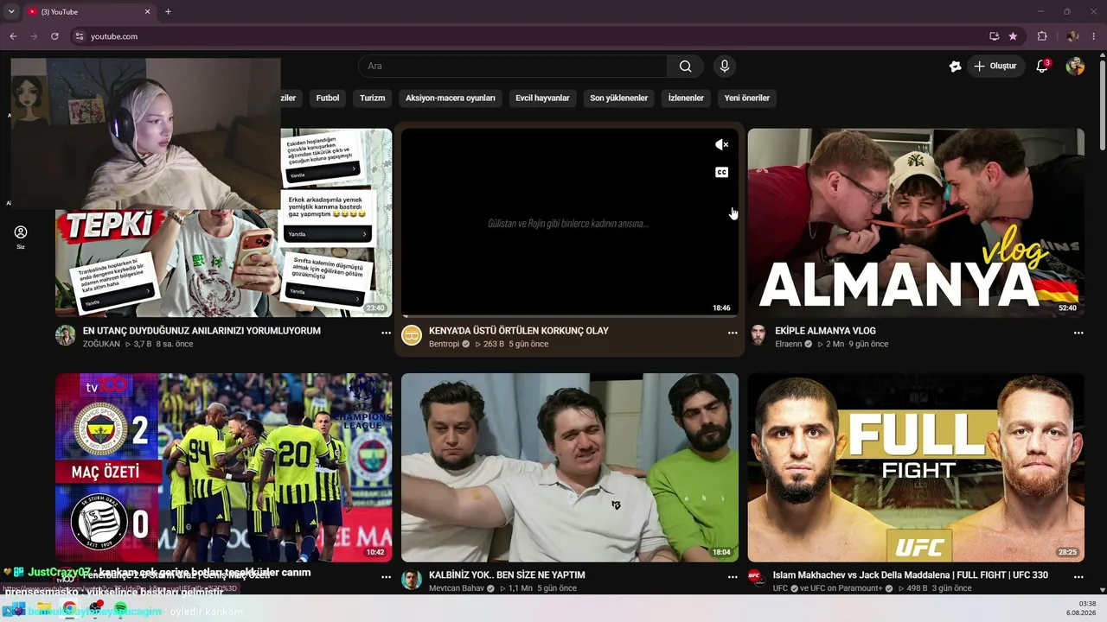View site information for youtube.com

pyautogui.click(x=80, y=36)
